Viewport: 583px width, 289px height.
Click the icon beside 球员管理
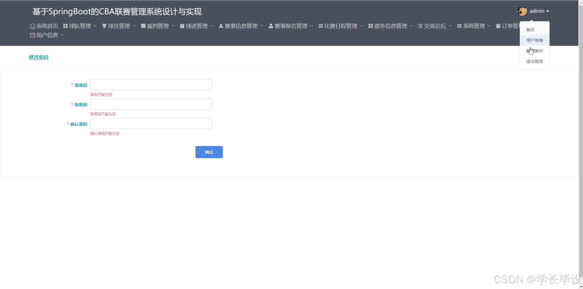click(104, 26)
